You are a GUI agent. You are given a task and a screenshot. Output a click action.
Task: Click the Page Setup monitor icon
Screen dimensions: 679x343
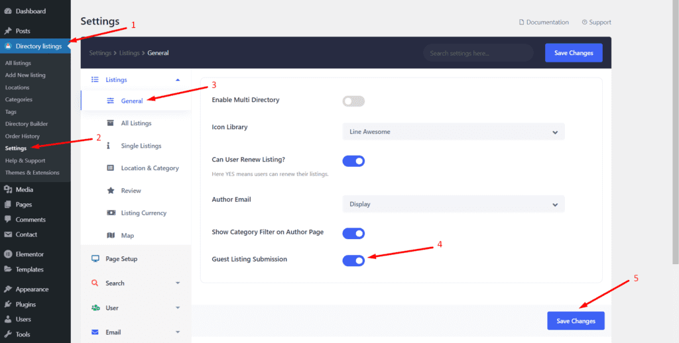click(x=95, y=259)
